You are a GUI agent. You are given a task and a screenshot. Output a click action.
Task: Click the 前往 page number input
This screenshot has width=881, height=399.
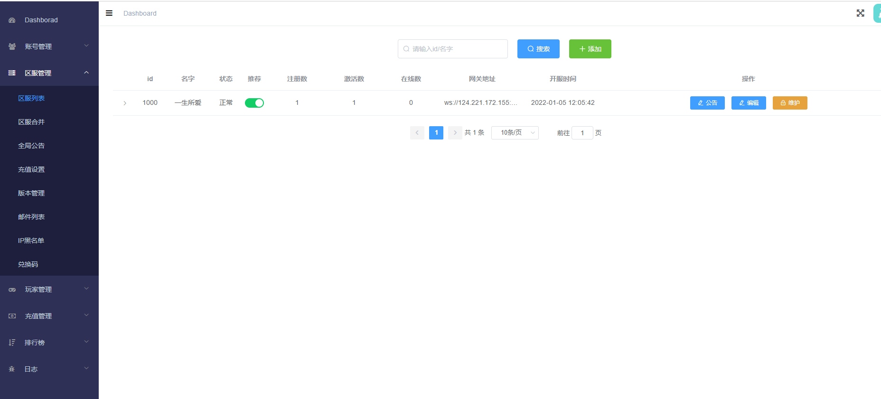pos(582,133)
